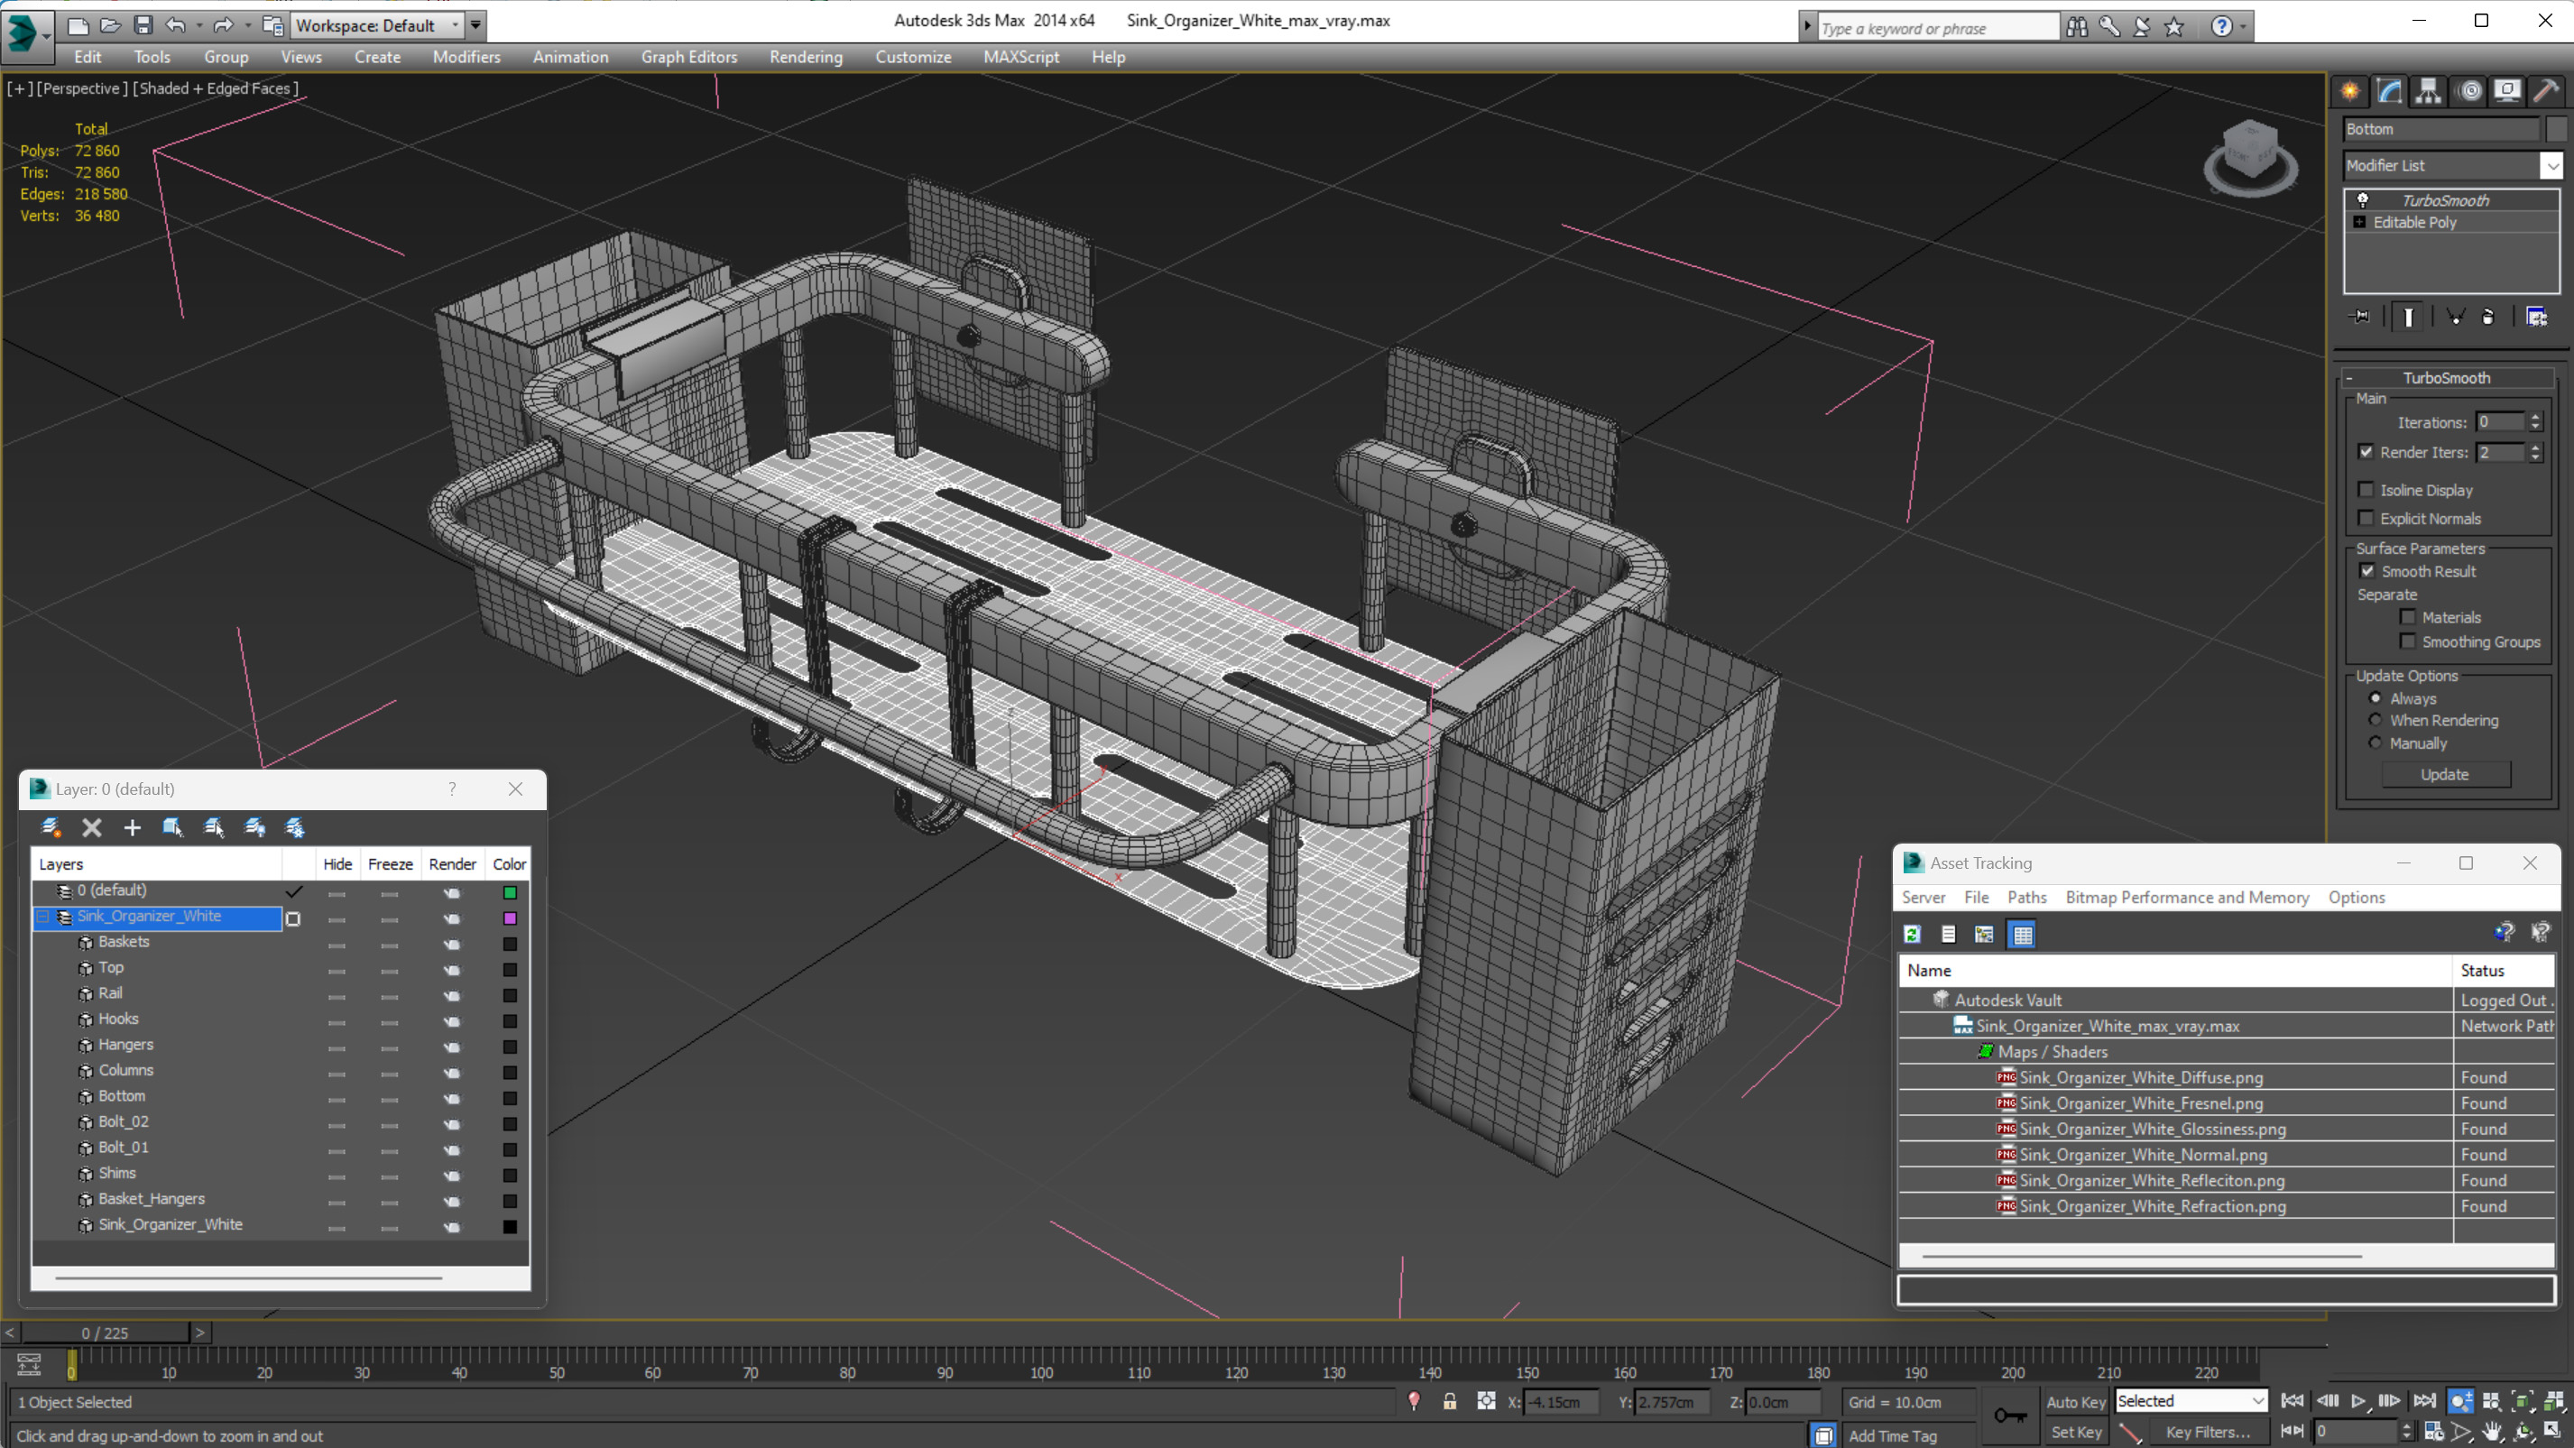Open the Workspace: Default dropdown

[x=378, y=25]
